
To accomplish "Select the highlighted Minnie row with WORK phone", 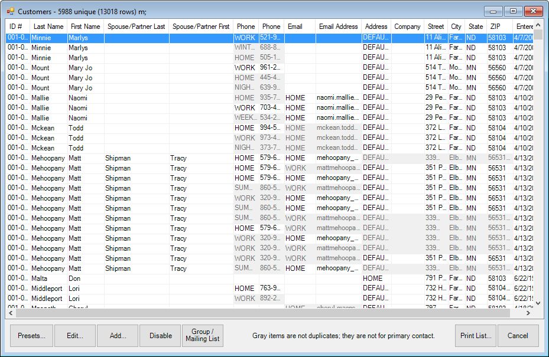I will [x=269, y=38].
